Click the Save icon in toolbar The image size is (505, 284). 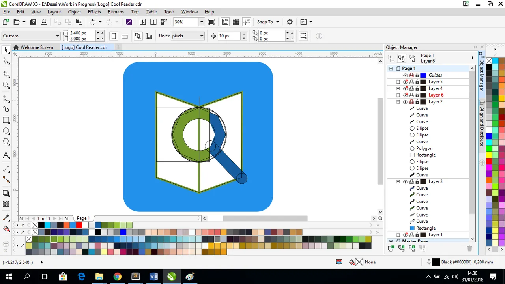click(34, 22)
